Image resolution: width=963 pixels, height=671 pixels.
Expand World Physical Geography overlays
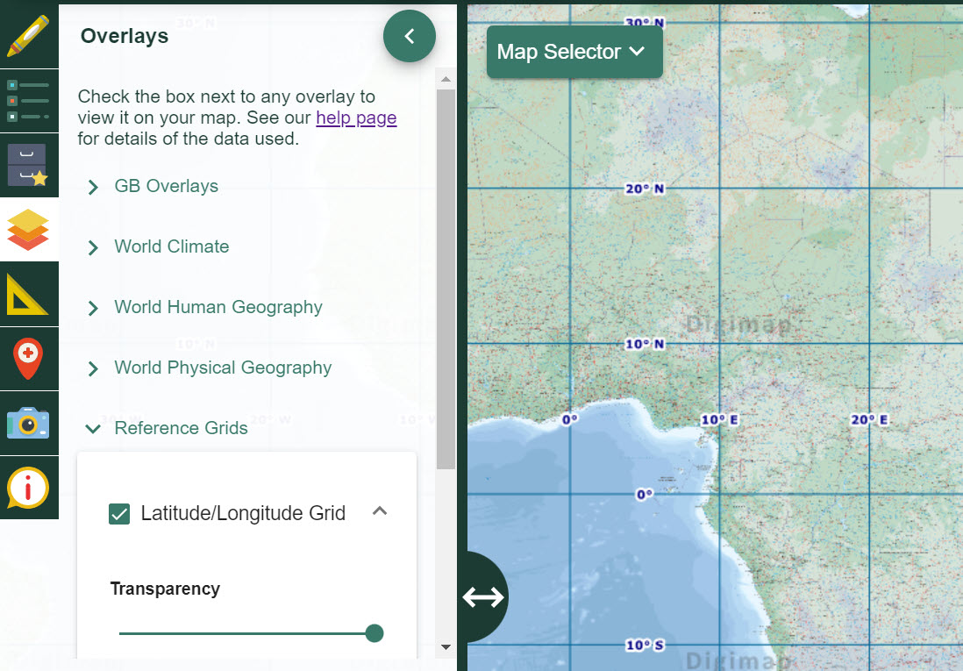222,368
